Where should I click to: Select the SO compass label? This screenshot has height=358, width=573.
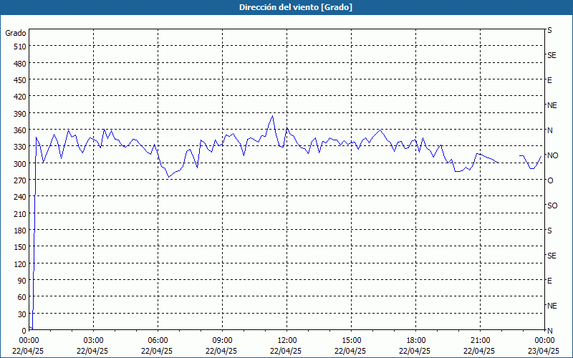point(552,206)
